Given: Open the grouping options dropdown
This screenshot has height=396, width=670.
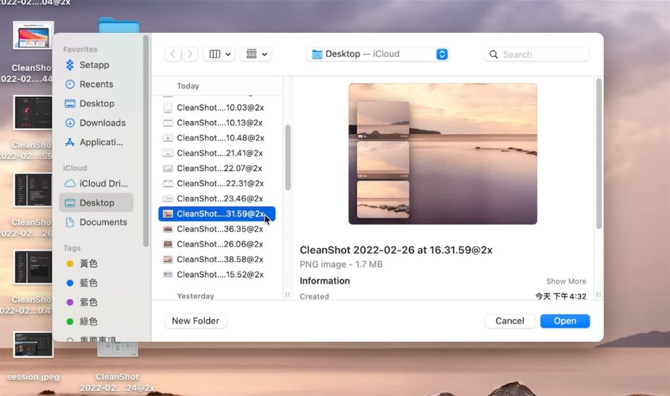Looking at the screenshot, I should click(256, 54).
